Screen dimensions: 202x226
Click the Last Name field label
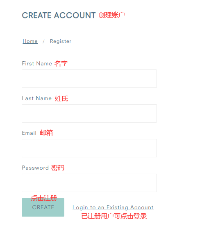point(37,98)
